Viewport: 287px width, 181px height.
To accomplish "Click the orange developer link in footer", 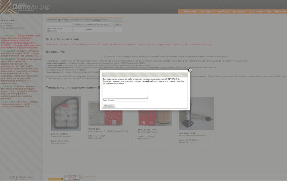I will tap(24, 179).
